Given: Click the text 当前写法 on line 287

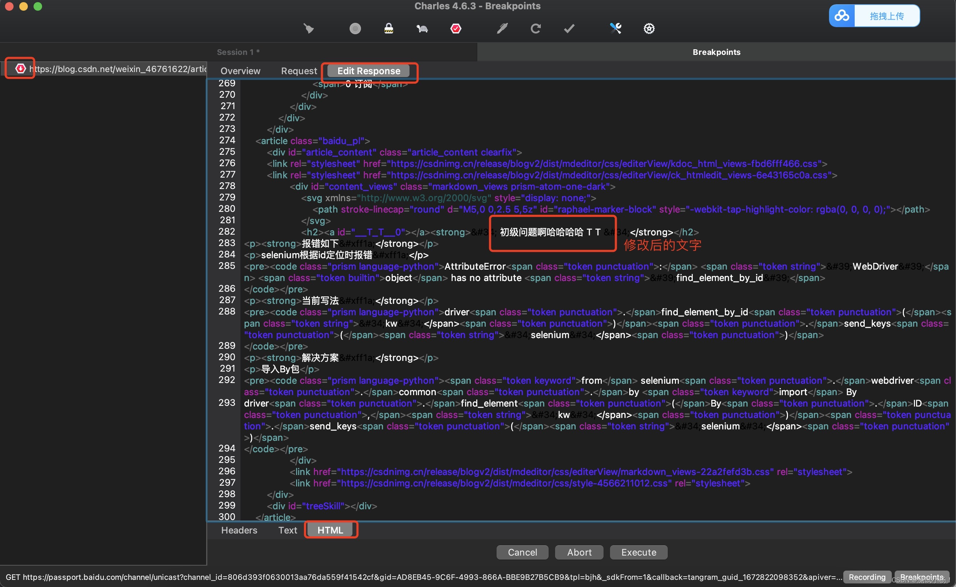Looking at the screenshot, I should 320,301.
